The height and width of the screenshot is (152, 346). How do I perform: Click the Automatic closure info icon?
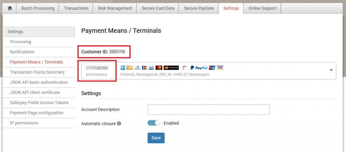(119, 124)
